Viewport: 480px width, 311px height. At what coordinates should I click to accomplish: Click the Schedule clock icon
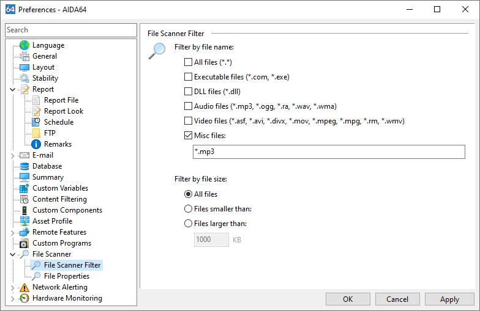tap(36, 122)
